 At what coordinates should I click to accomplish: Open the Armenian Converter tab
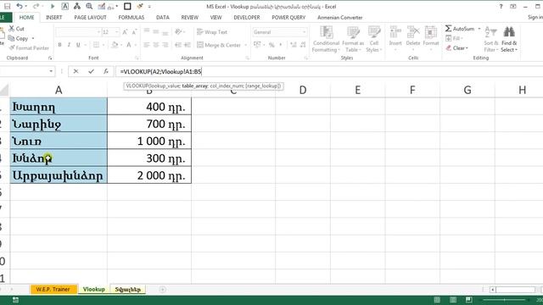coord(339,17)
